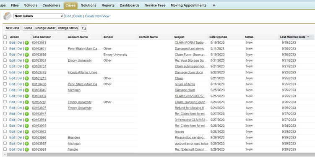315x157 pixels.
Task: Sort by Case Number column header
Action: (x=42, y=37)
